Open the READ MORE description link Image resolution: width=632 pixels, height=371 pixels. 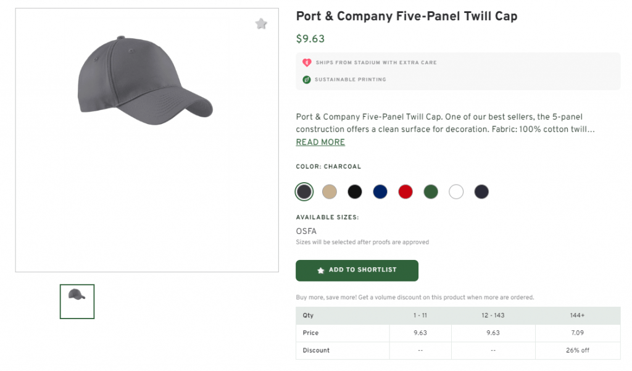point(320,142)
